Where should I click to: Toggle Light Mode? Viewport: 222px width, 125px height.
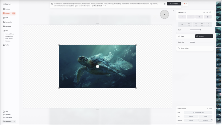(7, 118)
